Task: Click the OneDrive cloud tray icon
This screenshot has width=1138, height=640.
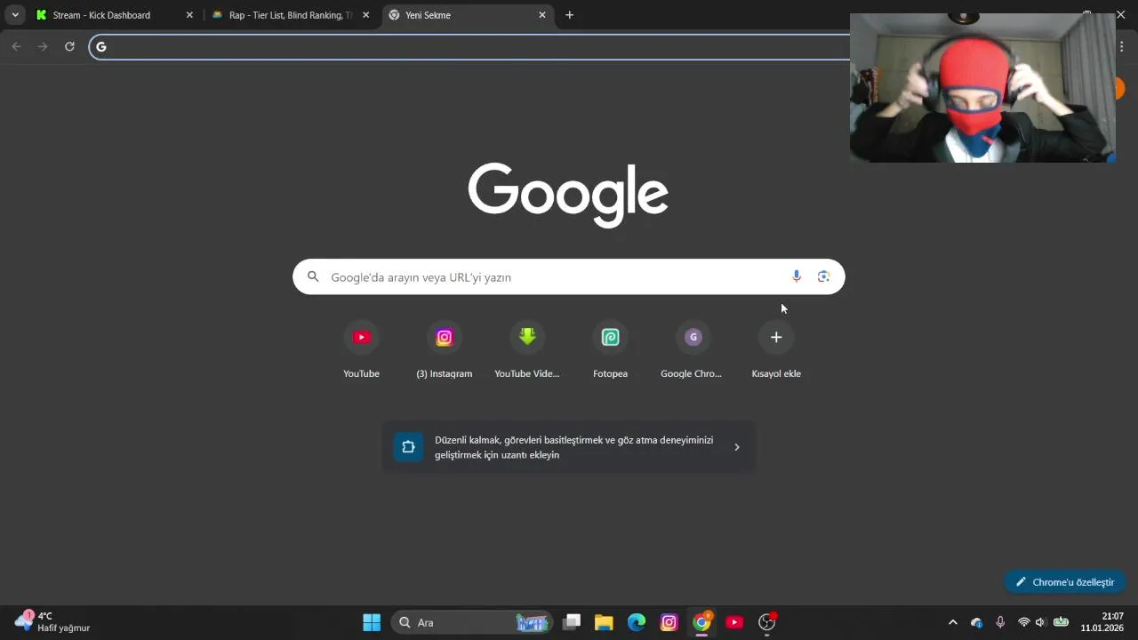Action: point(977,622)
